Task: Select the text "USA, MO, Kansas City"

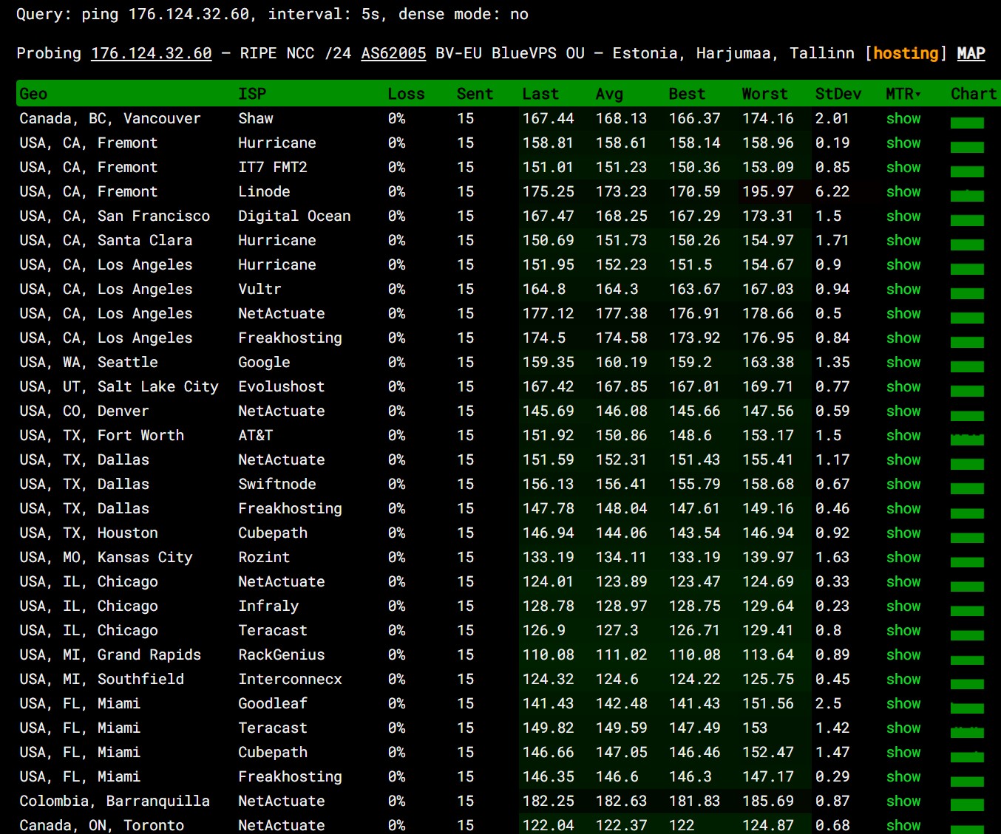Action: coord(106,557)
